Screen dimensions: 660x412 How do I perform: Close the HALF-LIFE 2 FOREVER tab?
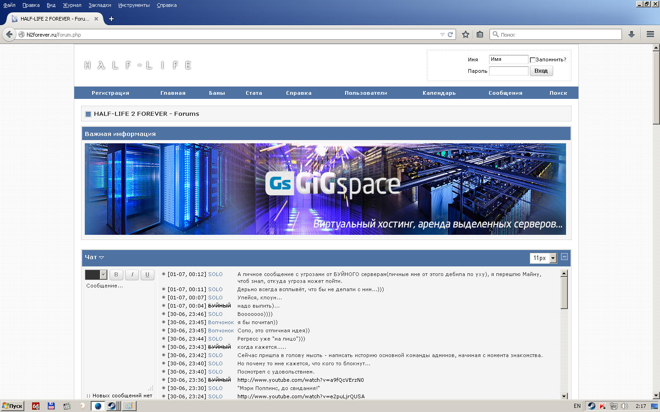(x=96, y=19)
